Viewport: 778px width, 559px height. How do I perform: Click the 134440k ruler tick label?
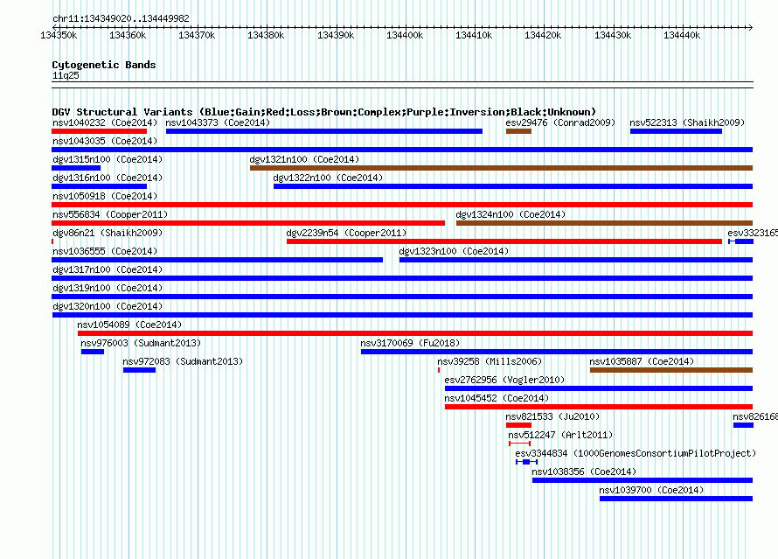[x=682, y=35]
